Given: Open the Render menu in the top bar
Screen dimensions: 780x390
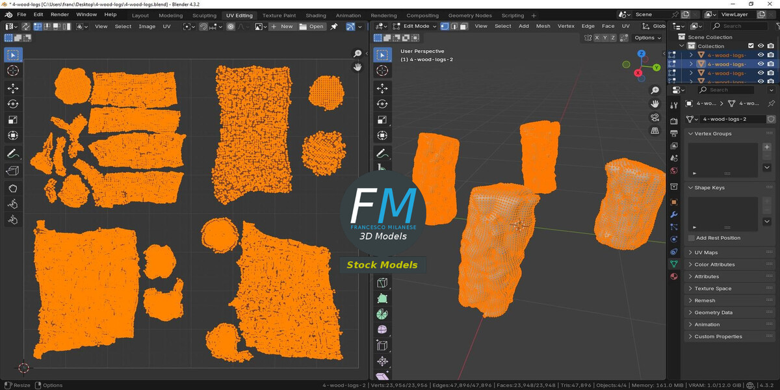Looking at the screenshot, I should pos(60,14).
